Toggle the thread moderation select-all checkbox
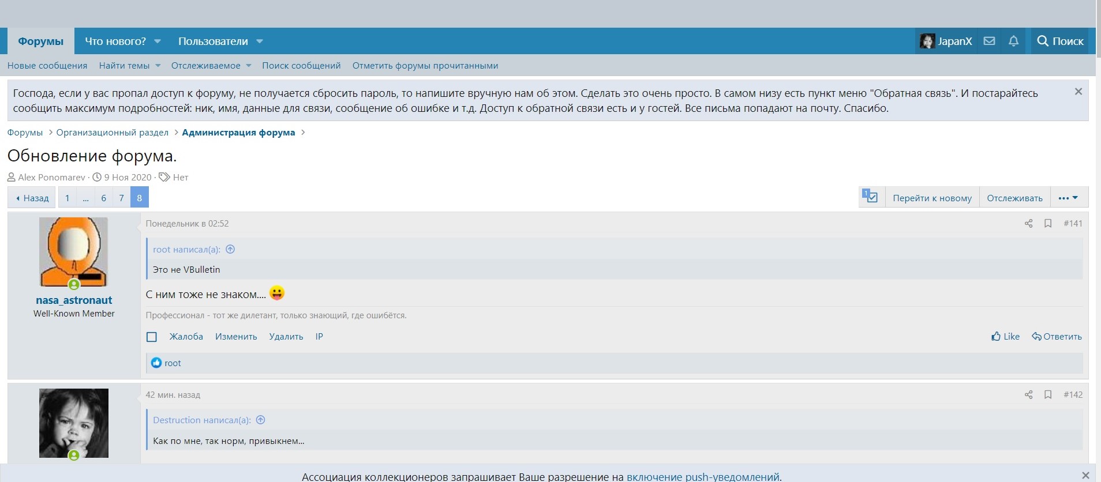Image resolution: width=1101 pixels, height=482 pixels. pos(870,197)
